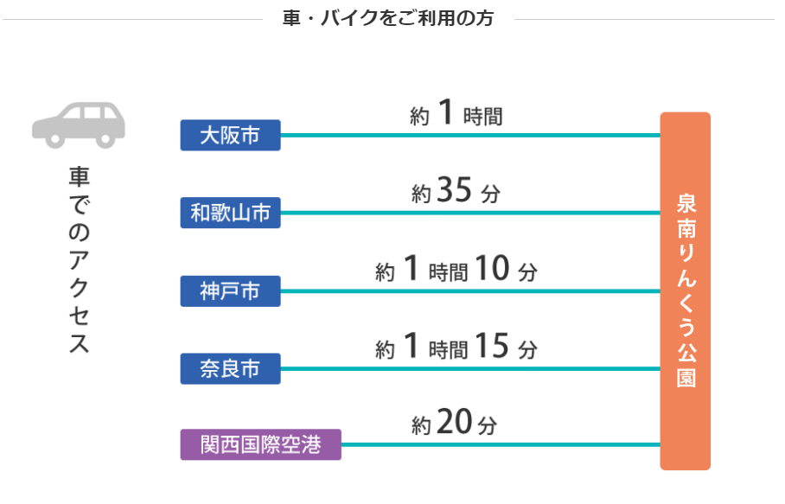Click the teal line from 大阪市
785x504 pixels.
(470, 135)
